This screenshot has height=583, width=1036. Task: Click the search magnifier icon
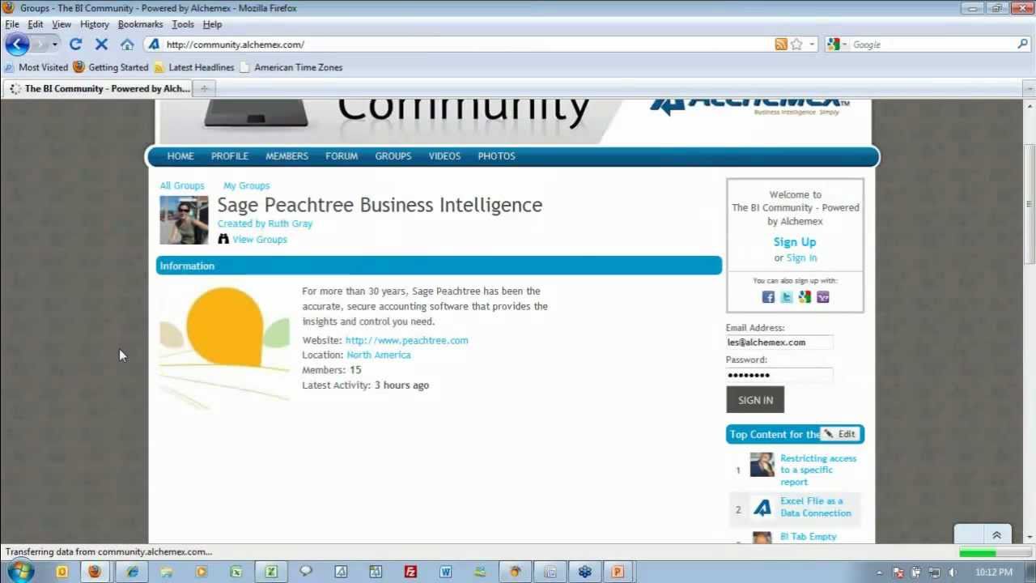tap(1023, 45)
